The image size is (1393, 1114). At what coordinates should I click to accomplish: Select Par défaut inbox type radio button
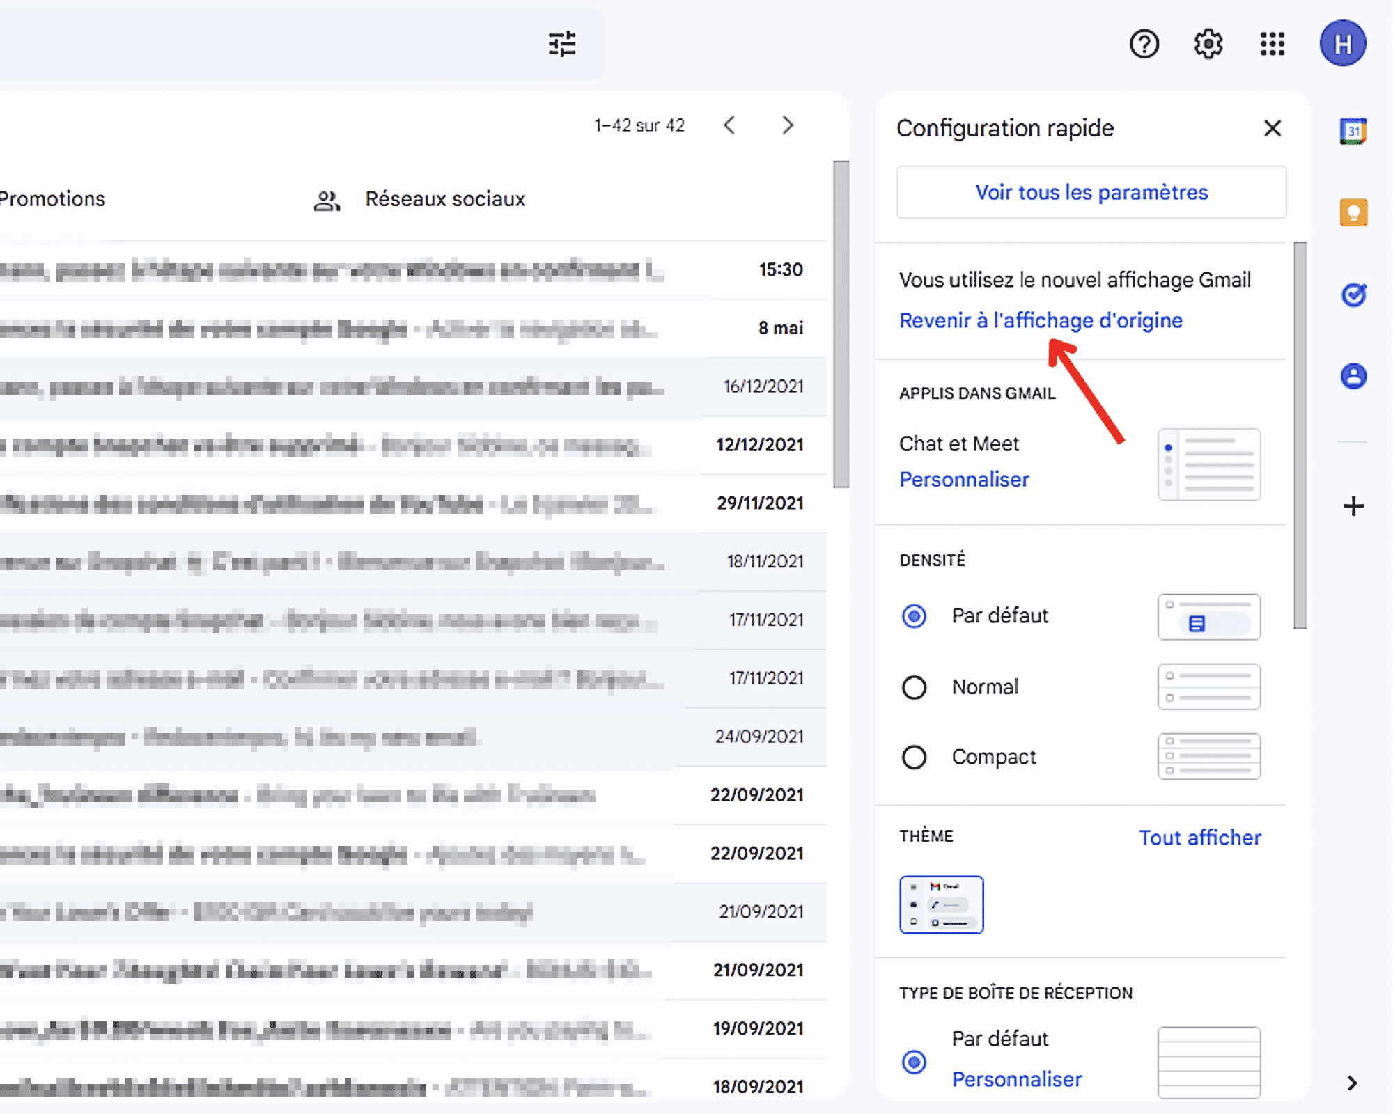(x=914, y=1062)
